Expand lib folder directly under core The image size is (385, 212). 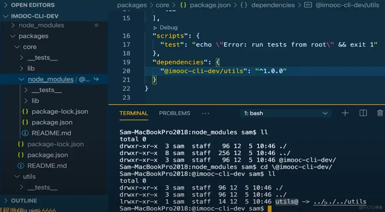pyautogui.click(x=31, y=68)
